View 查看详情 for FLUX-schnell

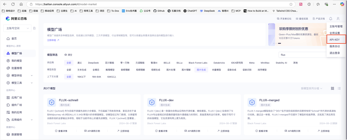coord(61,131)
